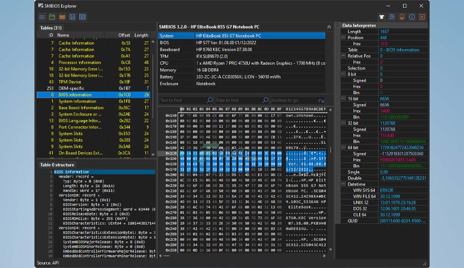Sort tables by the Offset column header
This screenshot has width=464, height=268.
[x=124, y=35]
